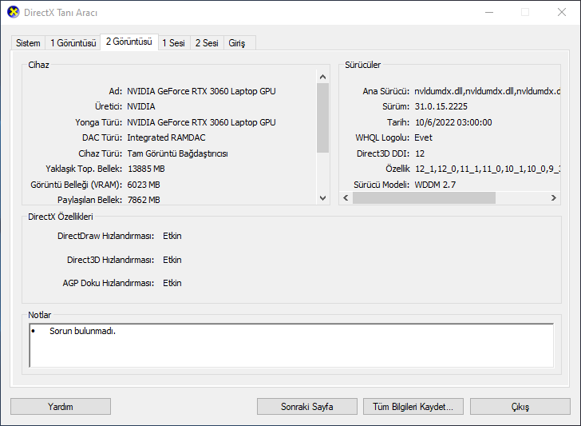Click the left arrow of Sürücüler scrollbar
581x426 pixels.
[346, 197]
